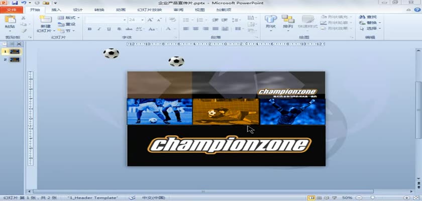Open the Line Spacing menu
Image resolution: width=422 pixels, height=201 pixels.
[236, 20]
